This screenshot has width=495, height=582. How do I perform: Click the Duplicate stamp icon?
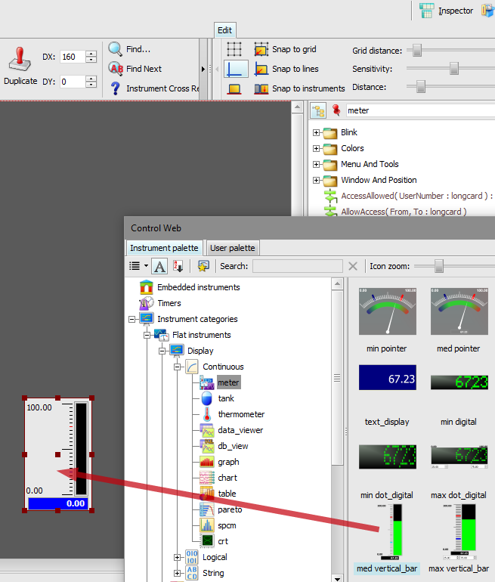tap(20, 60)
